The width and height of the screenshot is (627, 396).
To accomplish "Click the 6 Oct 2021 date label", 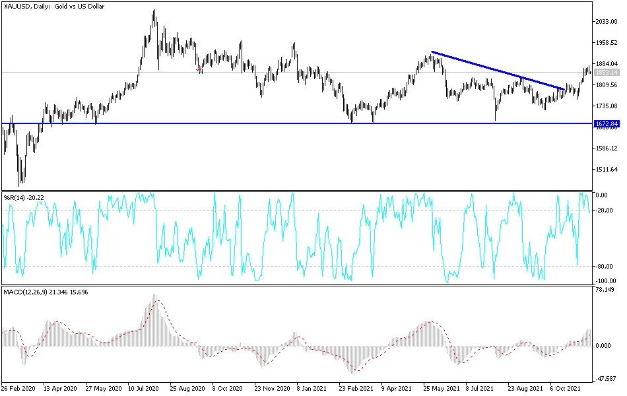I will 565,388.
